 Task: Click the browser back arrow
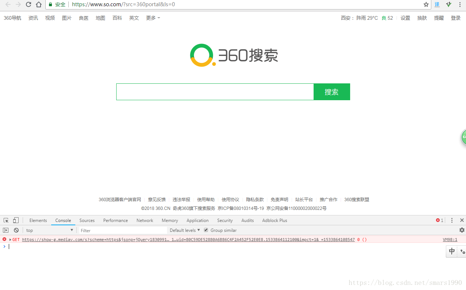pyautogui.click(x=8, y=4)
